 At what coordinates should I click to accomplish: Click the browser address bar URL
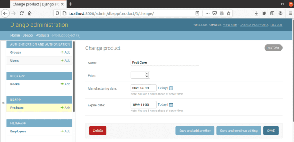(111, 13)
